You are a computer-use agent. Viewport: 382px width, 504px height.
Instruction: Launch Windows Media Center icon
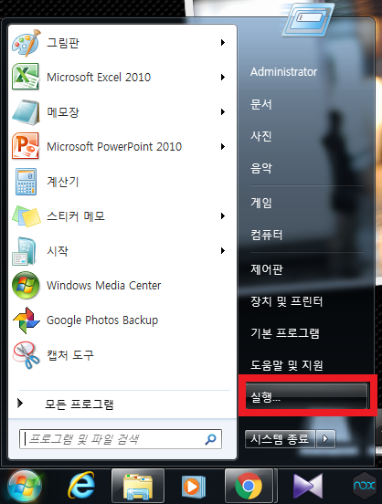pyautogui.click(x=26, y=286)
